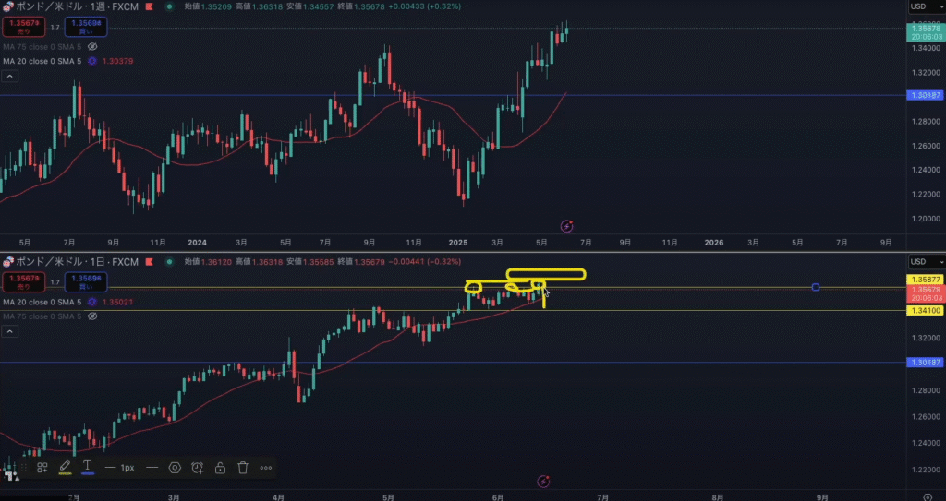Click green market status dot on daily chart
The height and width of the screenshot is (501, 946).
pos(171,262)
